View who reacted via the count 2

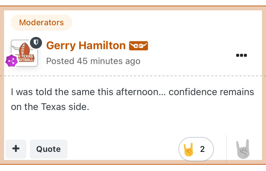pos(202,149)
